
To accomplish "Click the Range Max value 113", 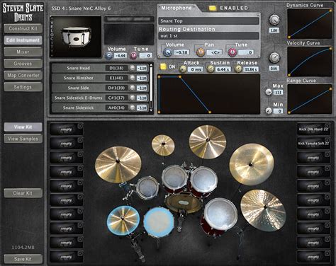I will pyautogui.click(x=278, y=93).
